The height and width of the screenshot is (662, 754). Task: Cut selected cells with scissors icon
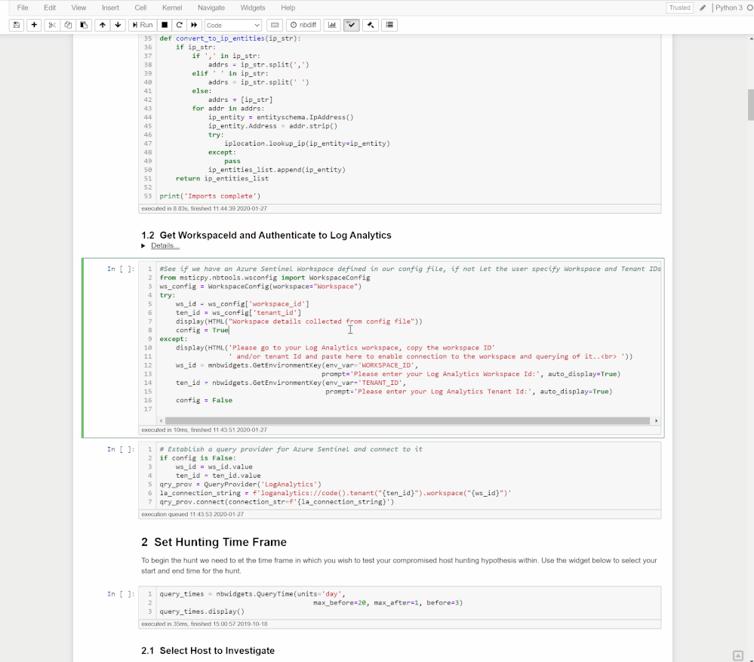(x=52, y=25)
